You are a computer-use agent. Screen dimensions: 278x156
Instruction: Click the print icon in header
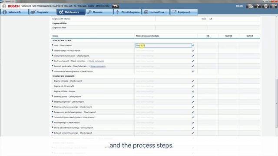point(265,6)
